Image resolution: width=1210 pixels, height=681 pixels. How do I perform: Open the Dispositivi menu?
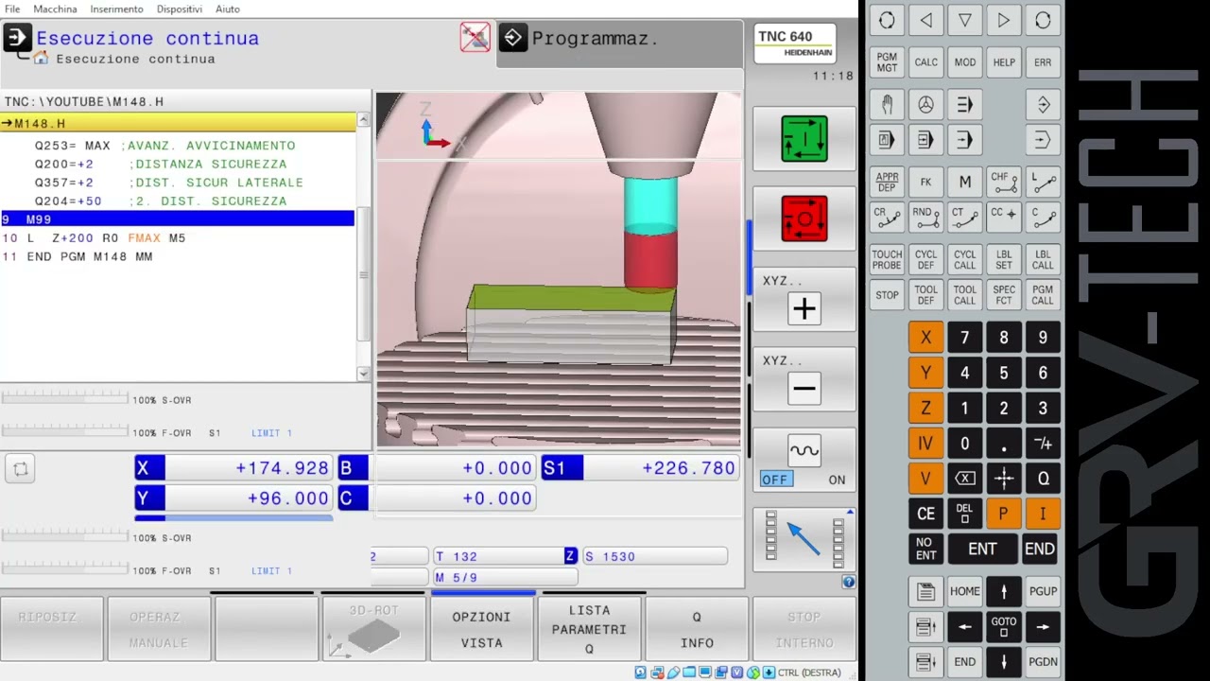pos(180,9)
